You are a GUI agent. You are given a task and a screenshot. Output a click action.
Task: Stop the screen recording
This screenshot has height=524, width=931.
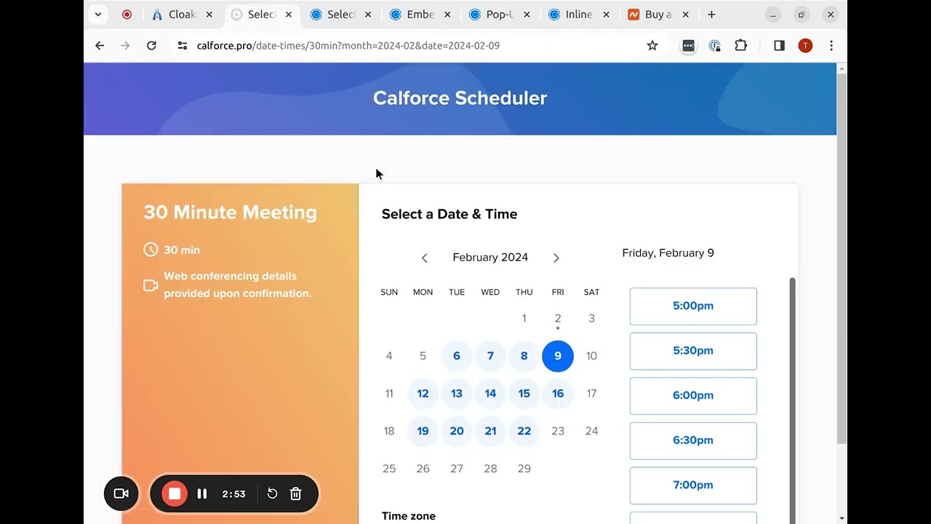[175, 493]
